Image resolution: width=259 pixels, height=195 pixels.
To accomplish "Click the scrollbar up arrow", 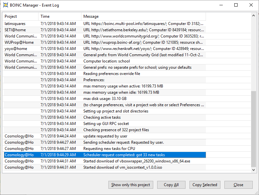I will tap(253, 15).
